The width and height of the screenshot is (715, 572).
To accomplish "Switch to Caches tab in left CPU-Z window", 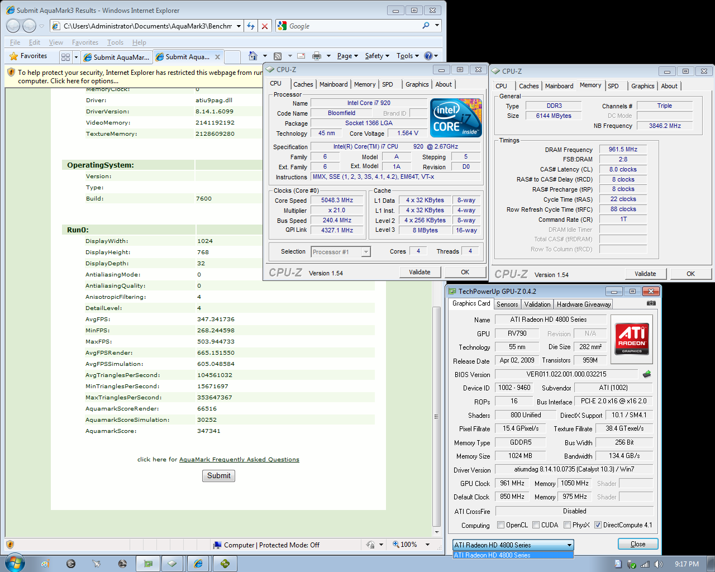I will 303,84.
